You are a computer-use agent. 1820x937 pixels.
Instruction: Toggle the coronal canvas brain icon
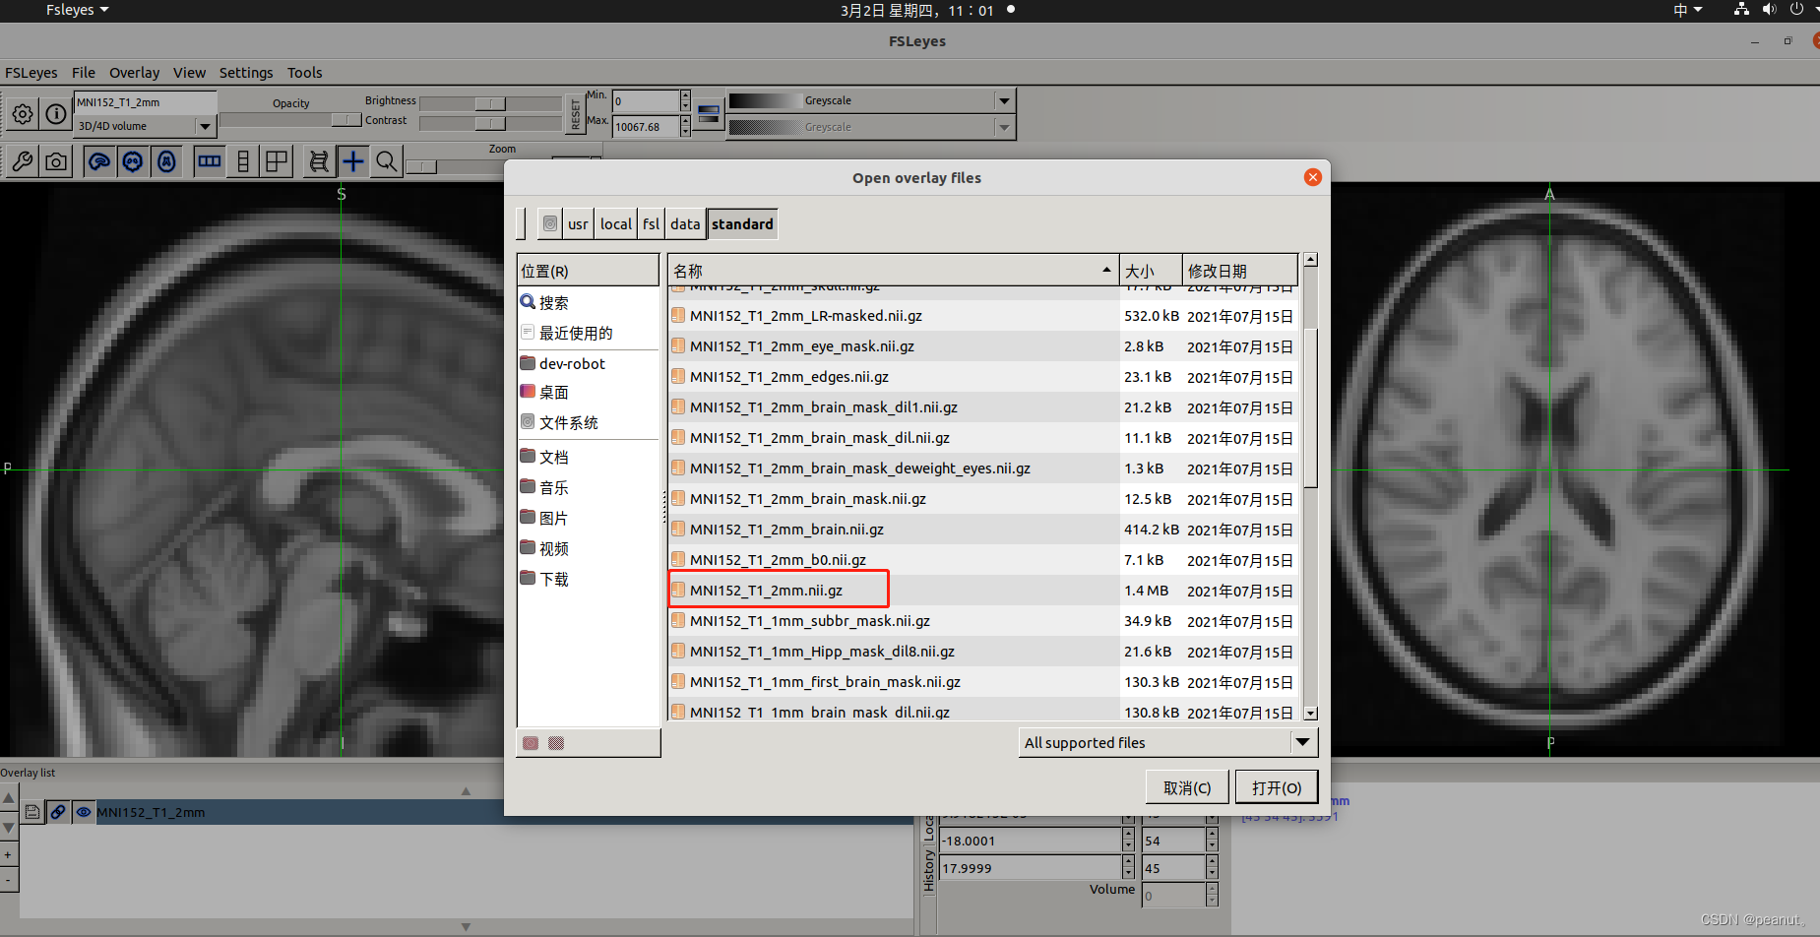[133, 160]
